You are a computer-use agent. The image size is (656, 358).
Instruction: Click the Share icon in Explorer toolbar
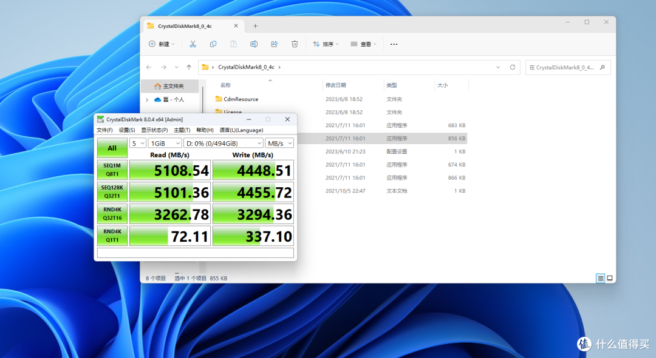[275, 44]
